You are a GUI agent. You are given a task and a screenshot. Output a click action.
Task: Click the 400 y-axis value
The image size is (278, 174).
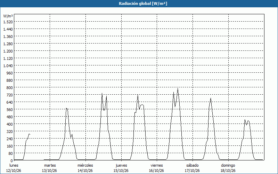click(x=9, y=124)
